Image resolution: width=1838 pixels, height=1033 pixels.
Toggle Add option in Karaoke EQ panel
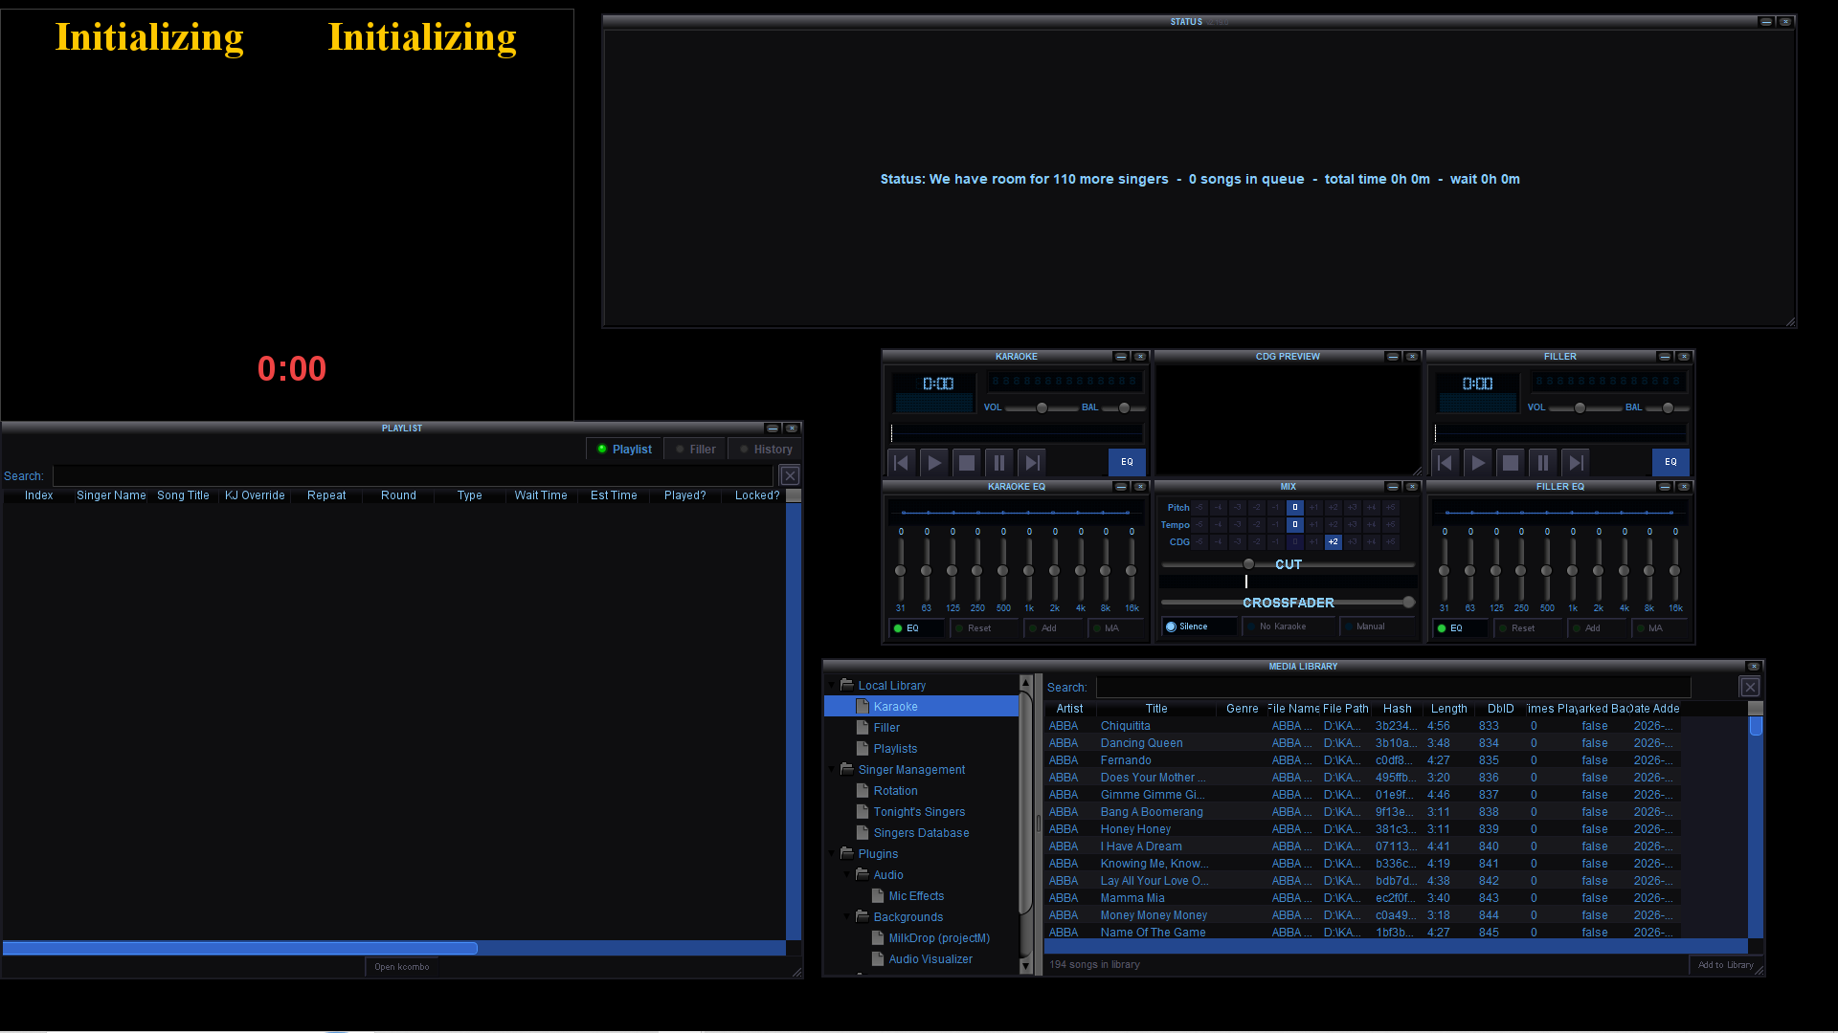tap(1054, 628)
